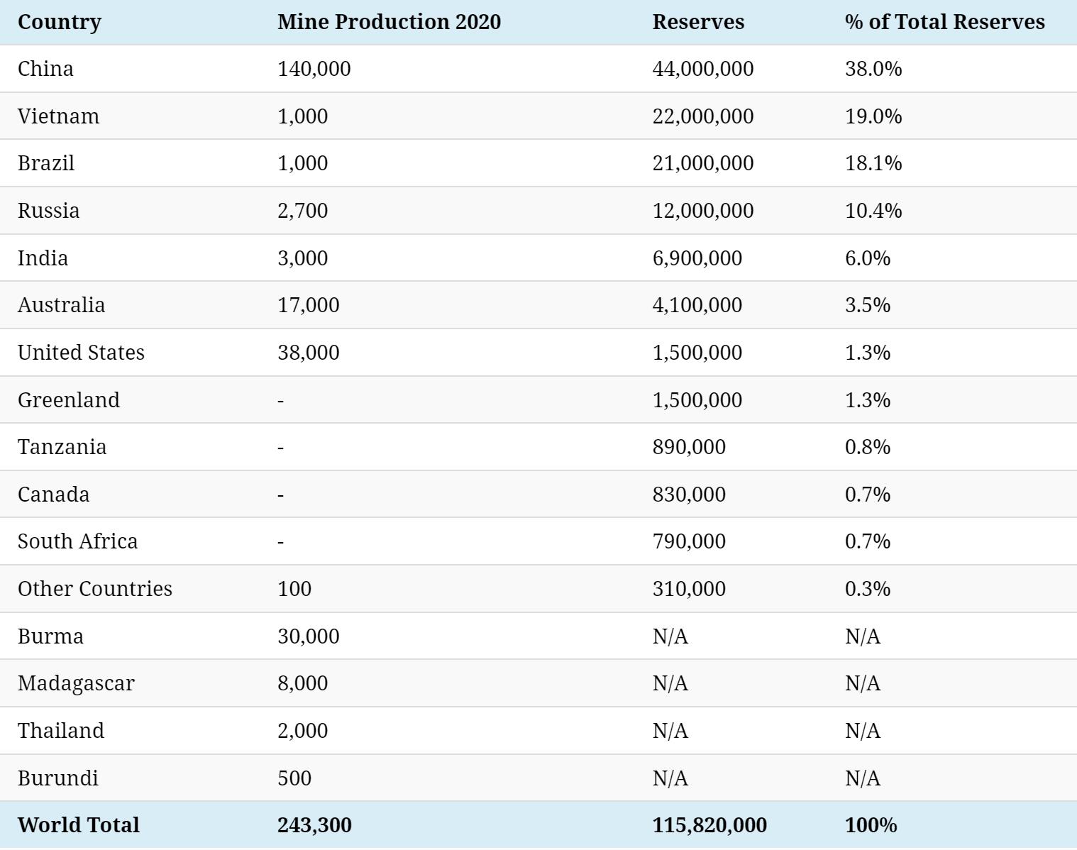Click India's production value 3,000

303,258
